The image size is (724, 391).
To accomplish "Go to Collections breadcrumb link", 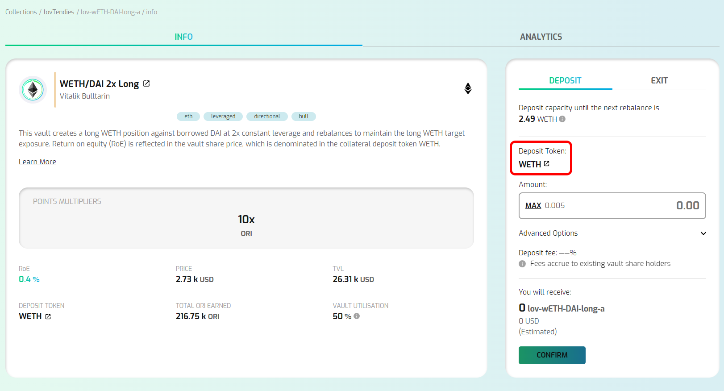I will click(x=21, y=12).
